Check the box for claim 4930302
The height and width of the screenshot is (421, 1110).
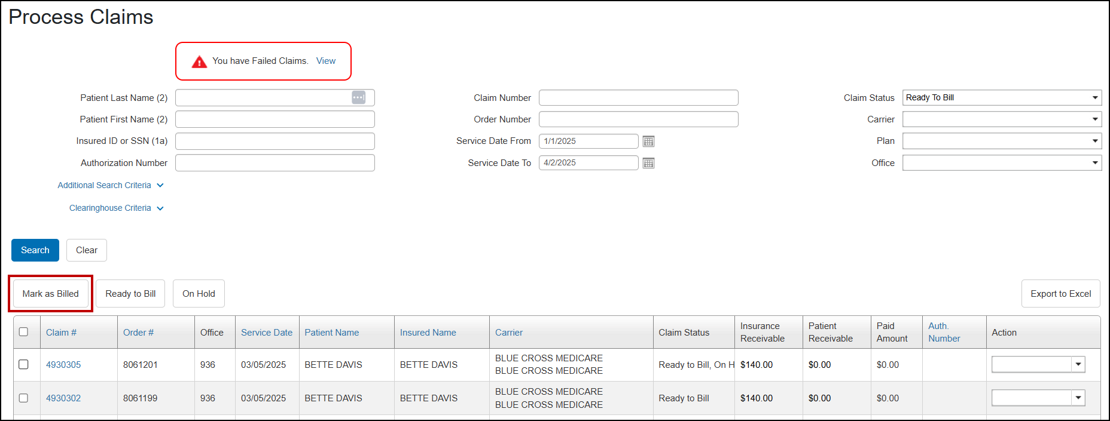pos(23,398)
